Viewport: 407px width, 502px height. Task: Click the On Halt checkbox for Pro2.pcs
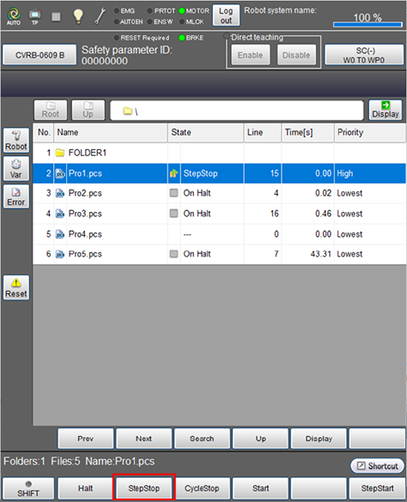pos(173,193)
